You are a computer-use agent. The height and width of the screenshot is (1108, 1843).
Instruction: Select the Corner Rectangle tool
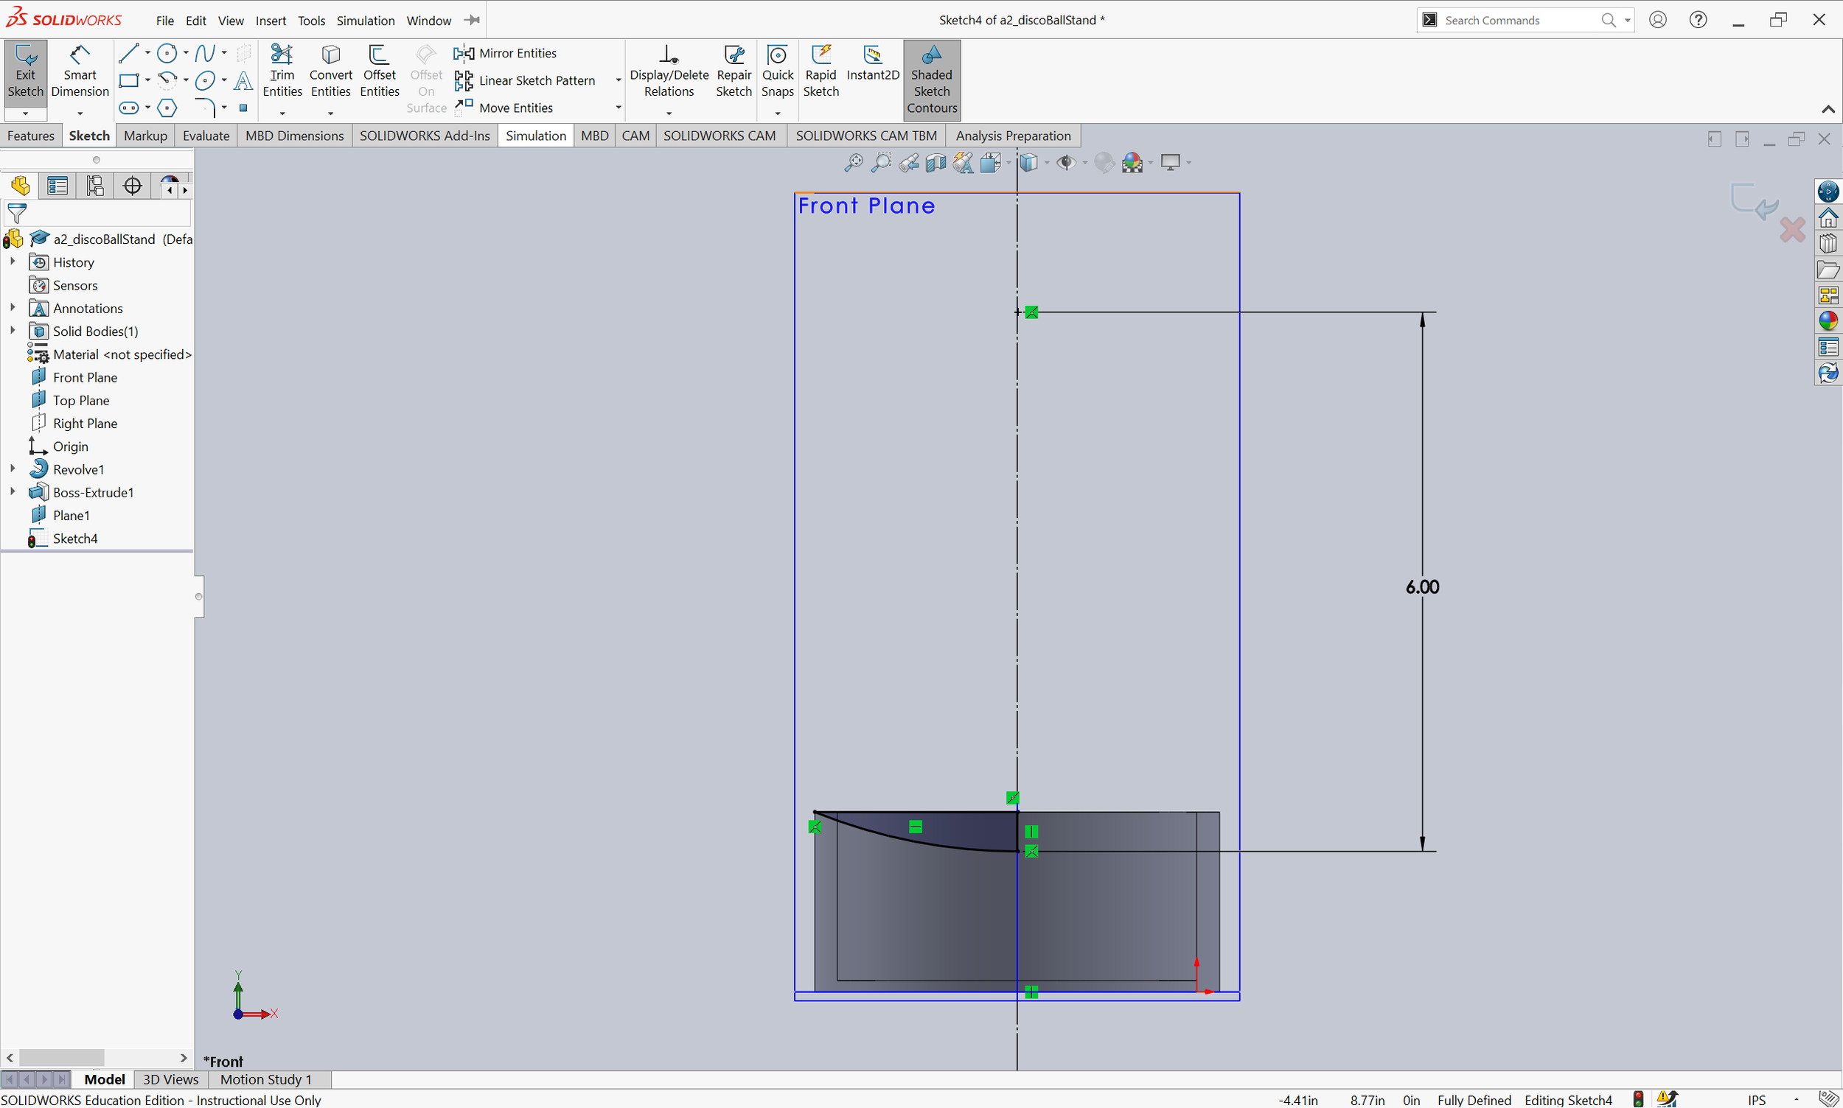coord(128,80)
